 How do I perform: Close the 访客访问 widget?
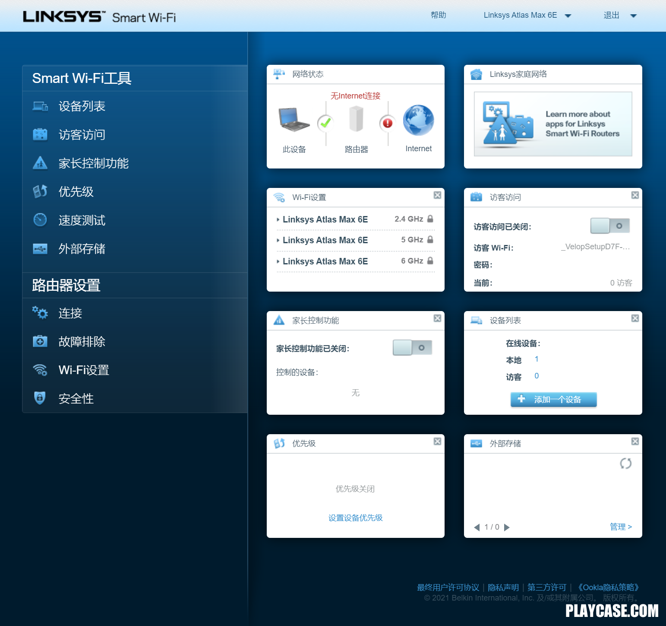click(635, 195)
